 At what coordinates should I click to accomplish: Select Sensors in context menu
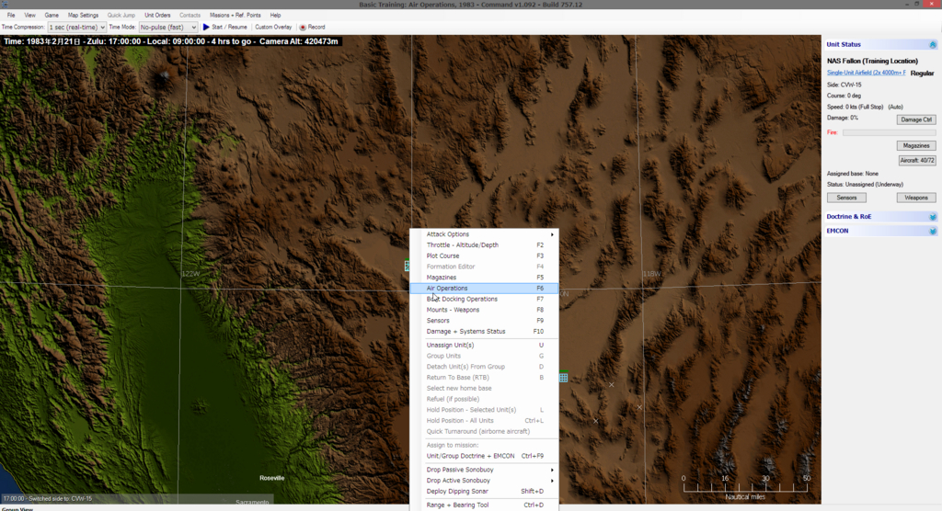click(484, 321)
